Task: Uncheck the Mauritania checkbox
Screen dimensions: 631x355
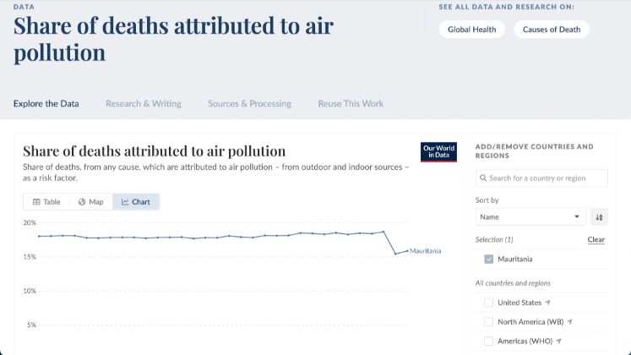Action: (x=488, y=259)
